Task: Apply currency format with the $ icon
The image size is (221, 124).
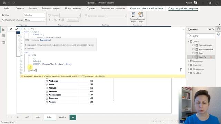Action: tap(50, 20)
